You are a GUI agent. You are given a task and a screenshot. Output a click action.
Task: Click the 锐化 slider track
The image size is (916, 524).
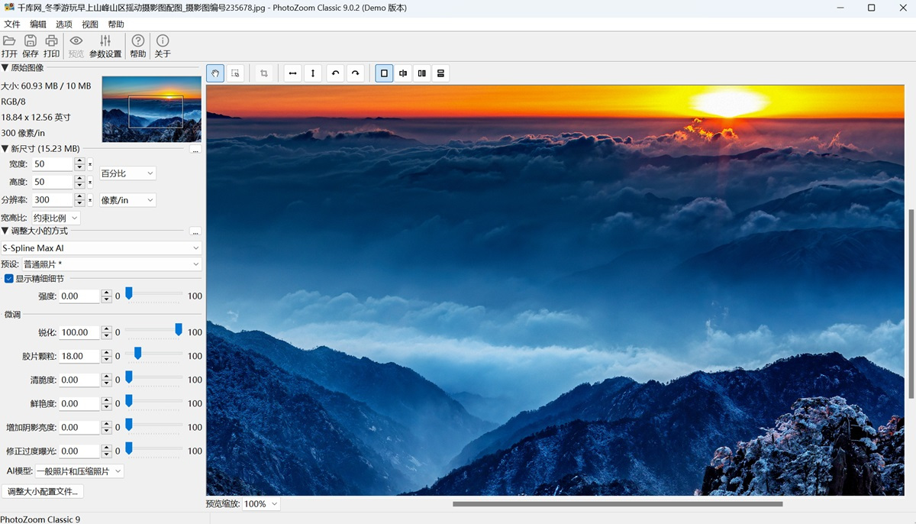pyautogui.click(x=153, y=332)
